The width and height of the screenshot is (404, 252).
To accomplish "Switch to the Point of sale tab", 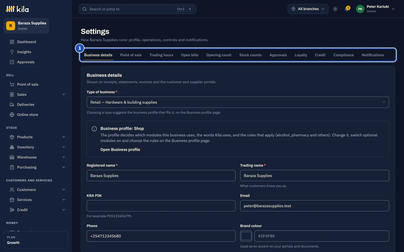I will tap(131, 55).
